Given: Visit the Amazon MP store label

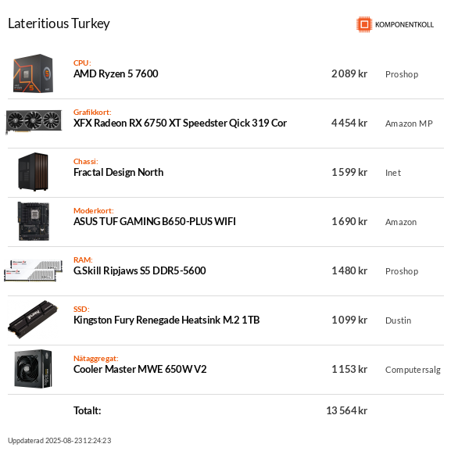Looking at the screenshot, I should point(409,123).
